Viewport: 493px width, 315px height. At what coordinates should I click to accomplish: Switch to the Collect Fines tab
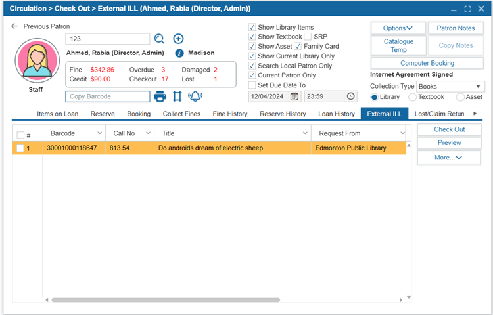coord(182,114)
